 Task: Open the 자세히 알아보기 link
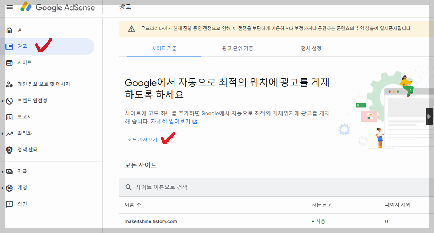170,122
